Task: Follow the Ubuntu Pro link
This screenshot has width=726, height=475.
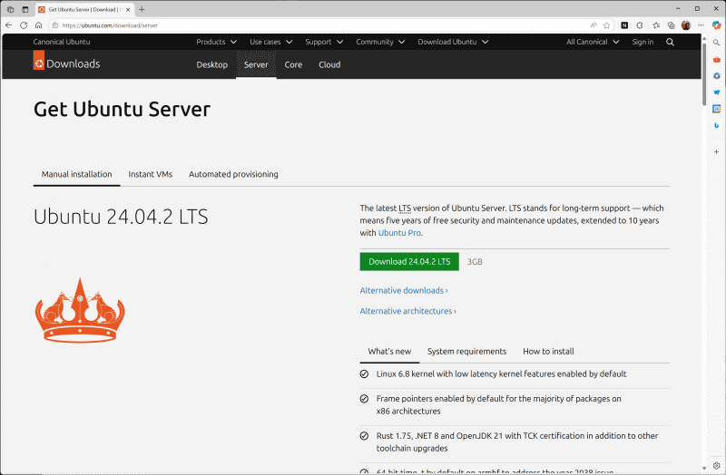Action: click(x=399, y=233)
